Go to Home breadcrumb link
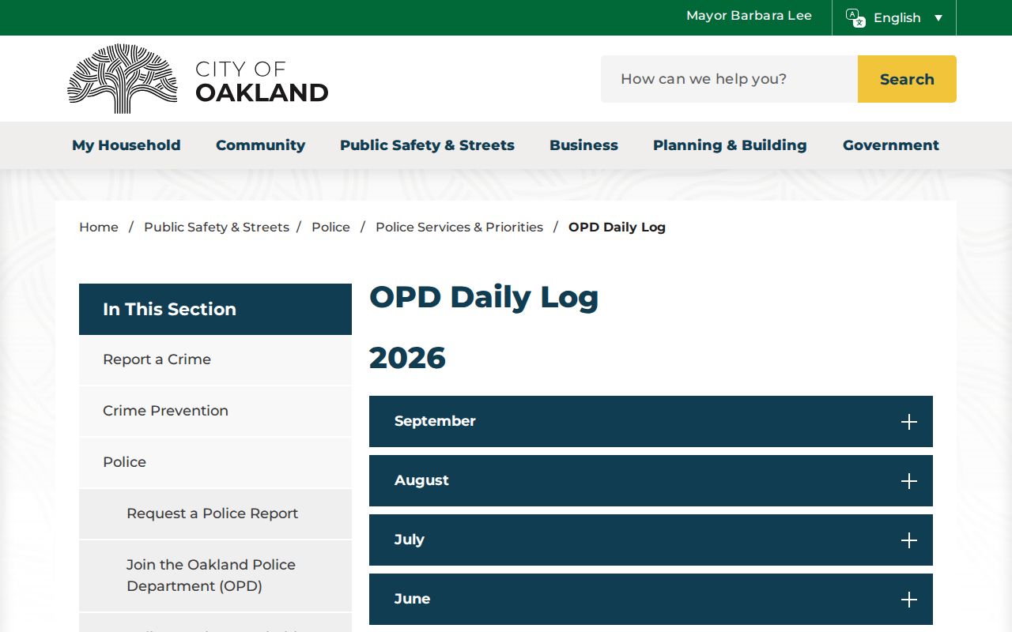This screenshot has width=1012, height=632. (99, 228)
